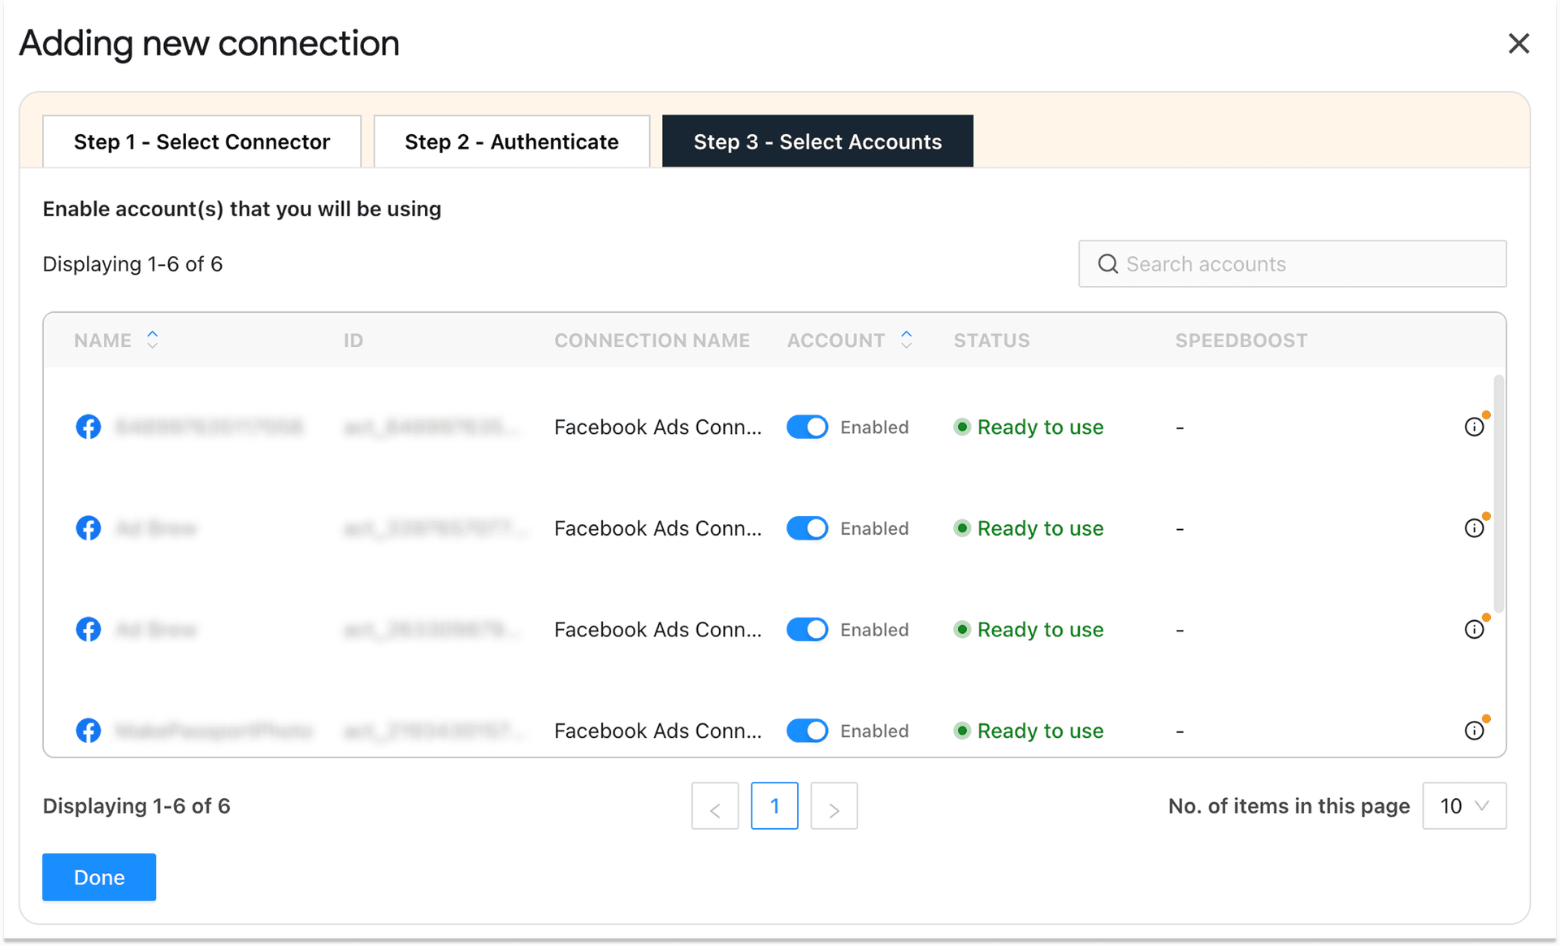
Task: Open the items per page dropdown
Action: click(x=1464, y=805)
